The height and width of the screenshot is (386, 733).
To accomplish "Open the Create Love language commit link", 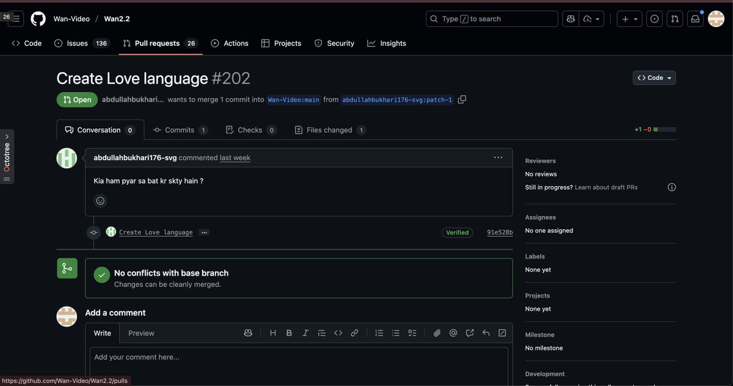I will [x=156, y=232].
